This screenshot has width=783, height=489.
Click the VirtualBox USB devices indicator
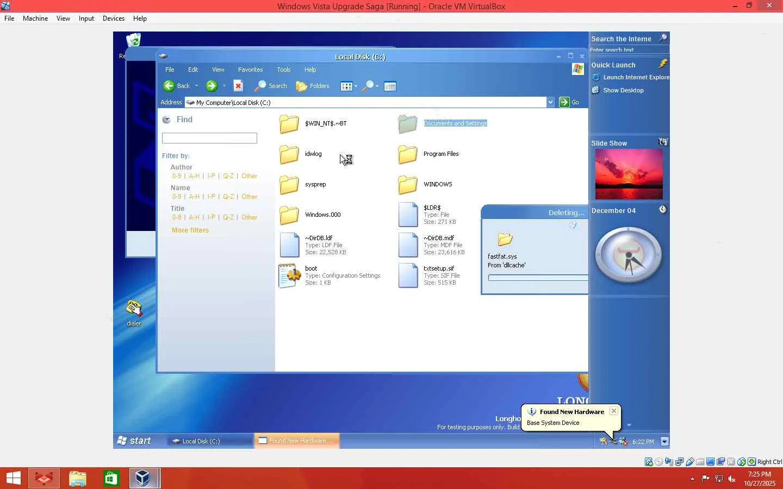tap(690, 462)
